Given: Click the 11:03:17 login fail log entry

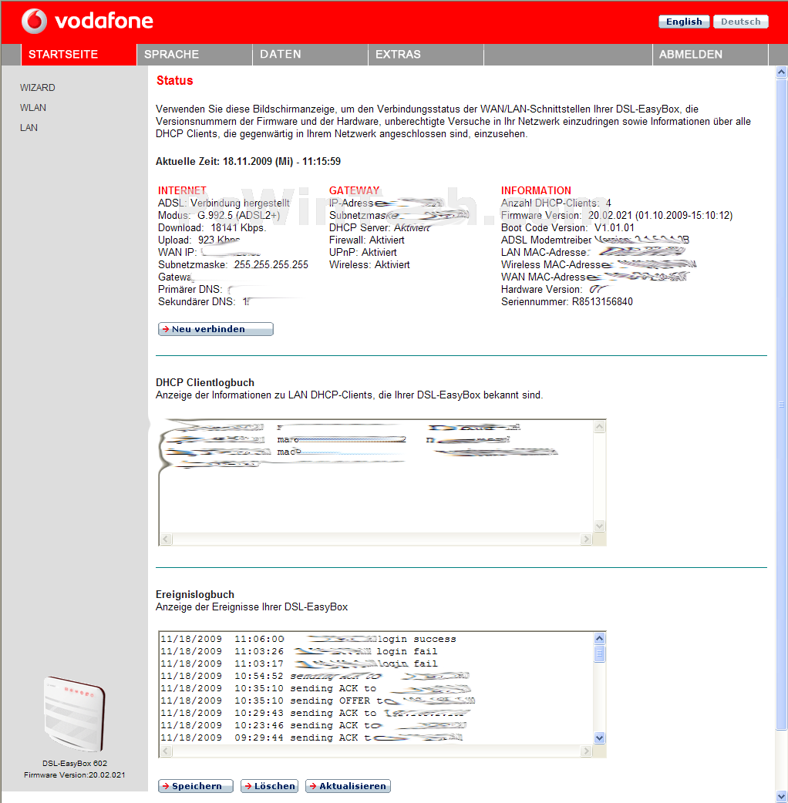Looking at the screenshot, I should [x=299, y=664].
